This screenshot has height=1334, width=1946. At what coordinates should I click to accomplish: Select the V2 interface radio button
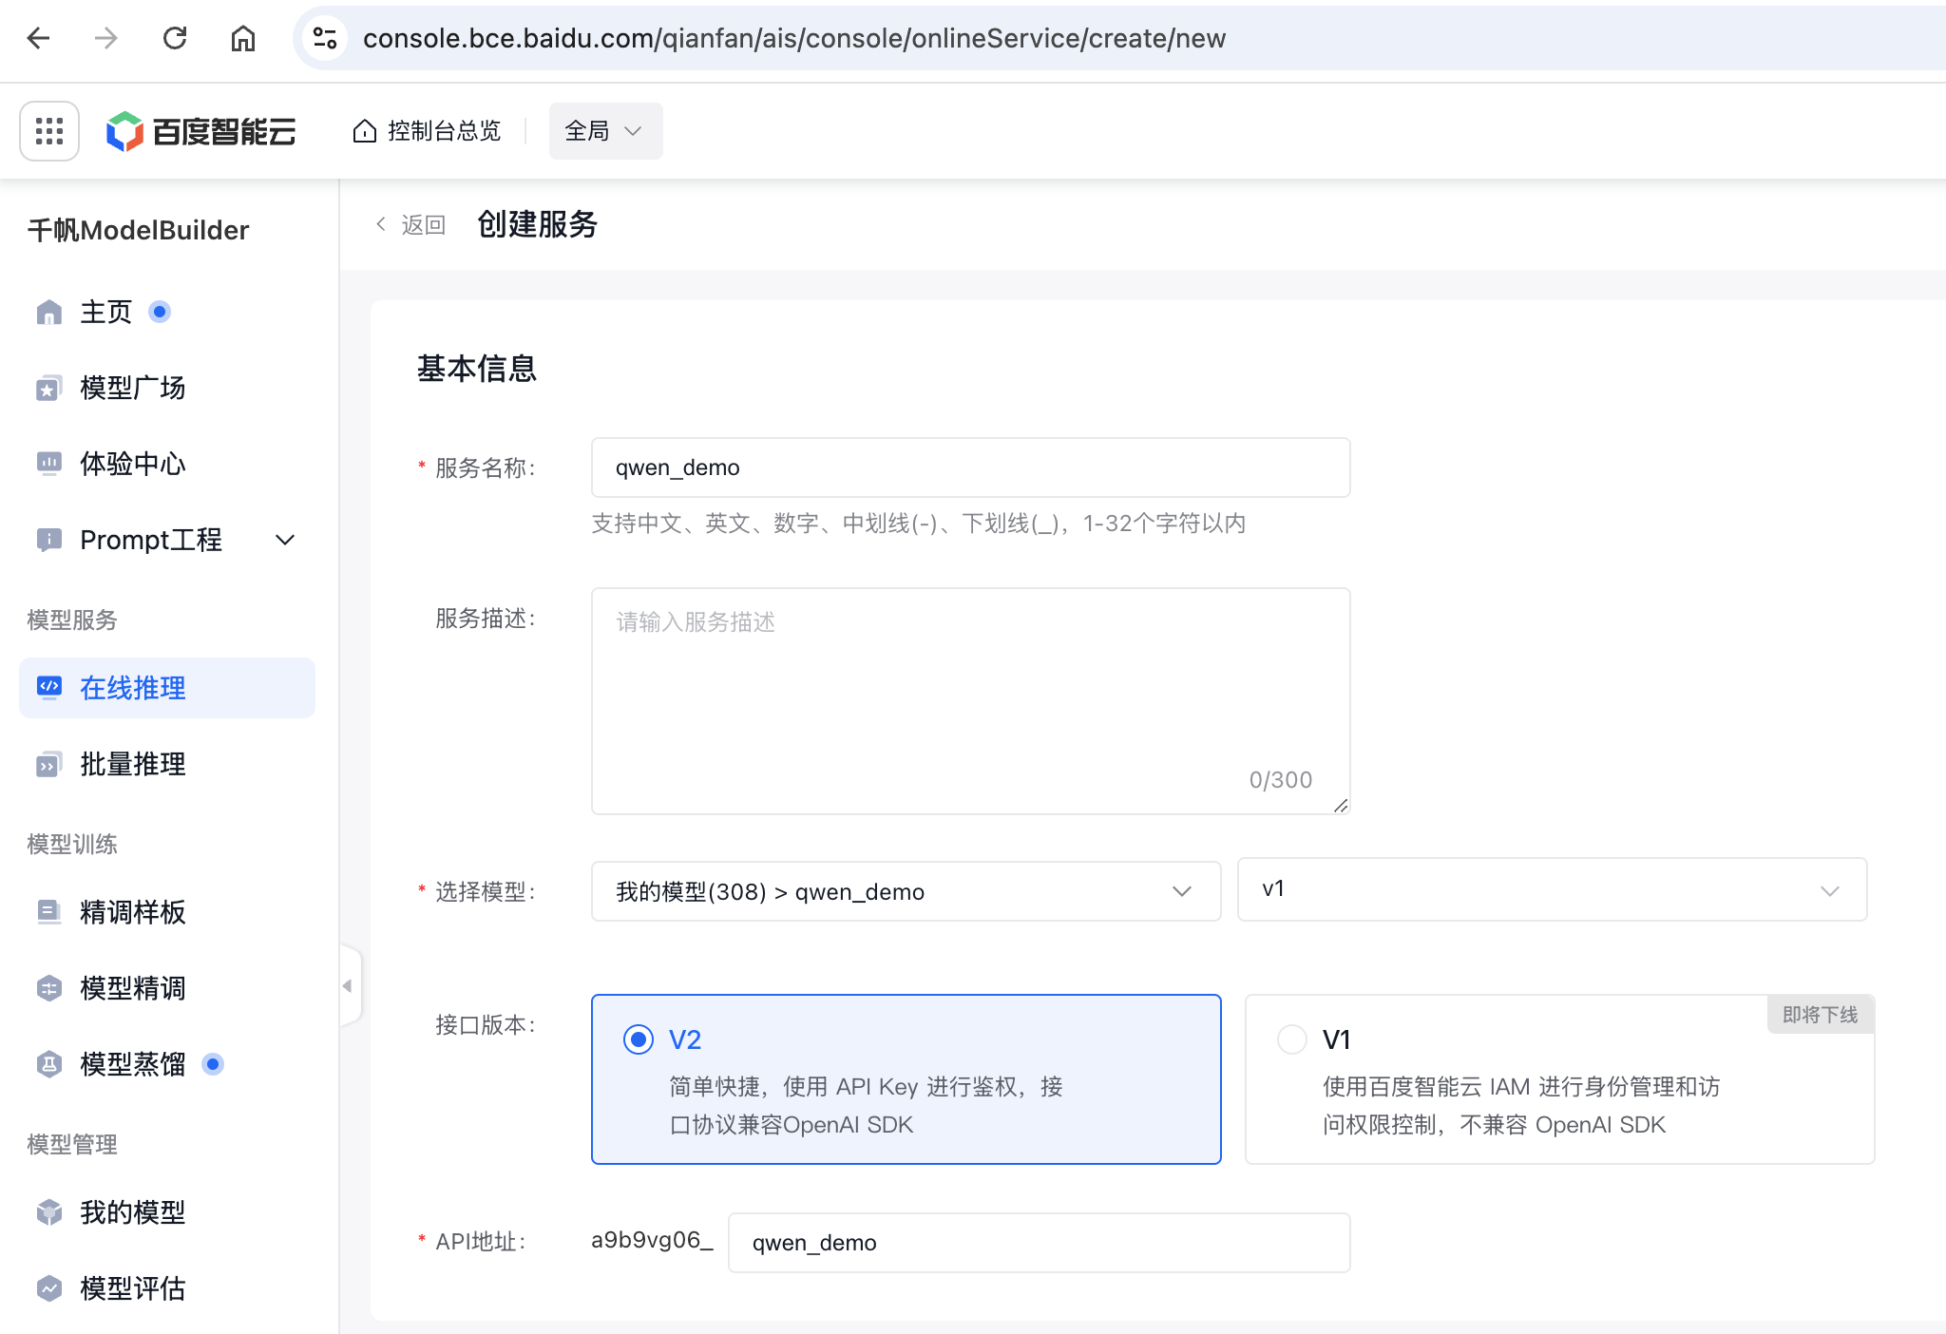tap(639, 1039)
